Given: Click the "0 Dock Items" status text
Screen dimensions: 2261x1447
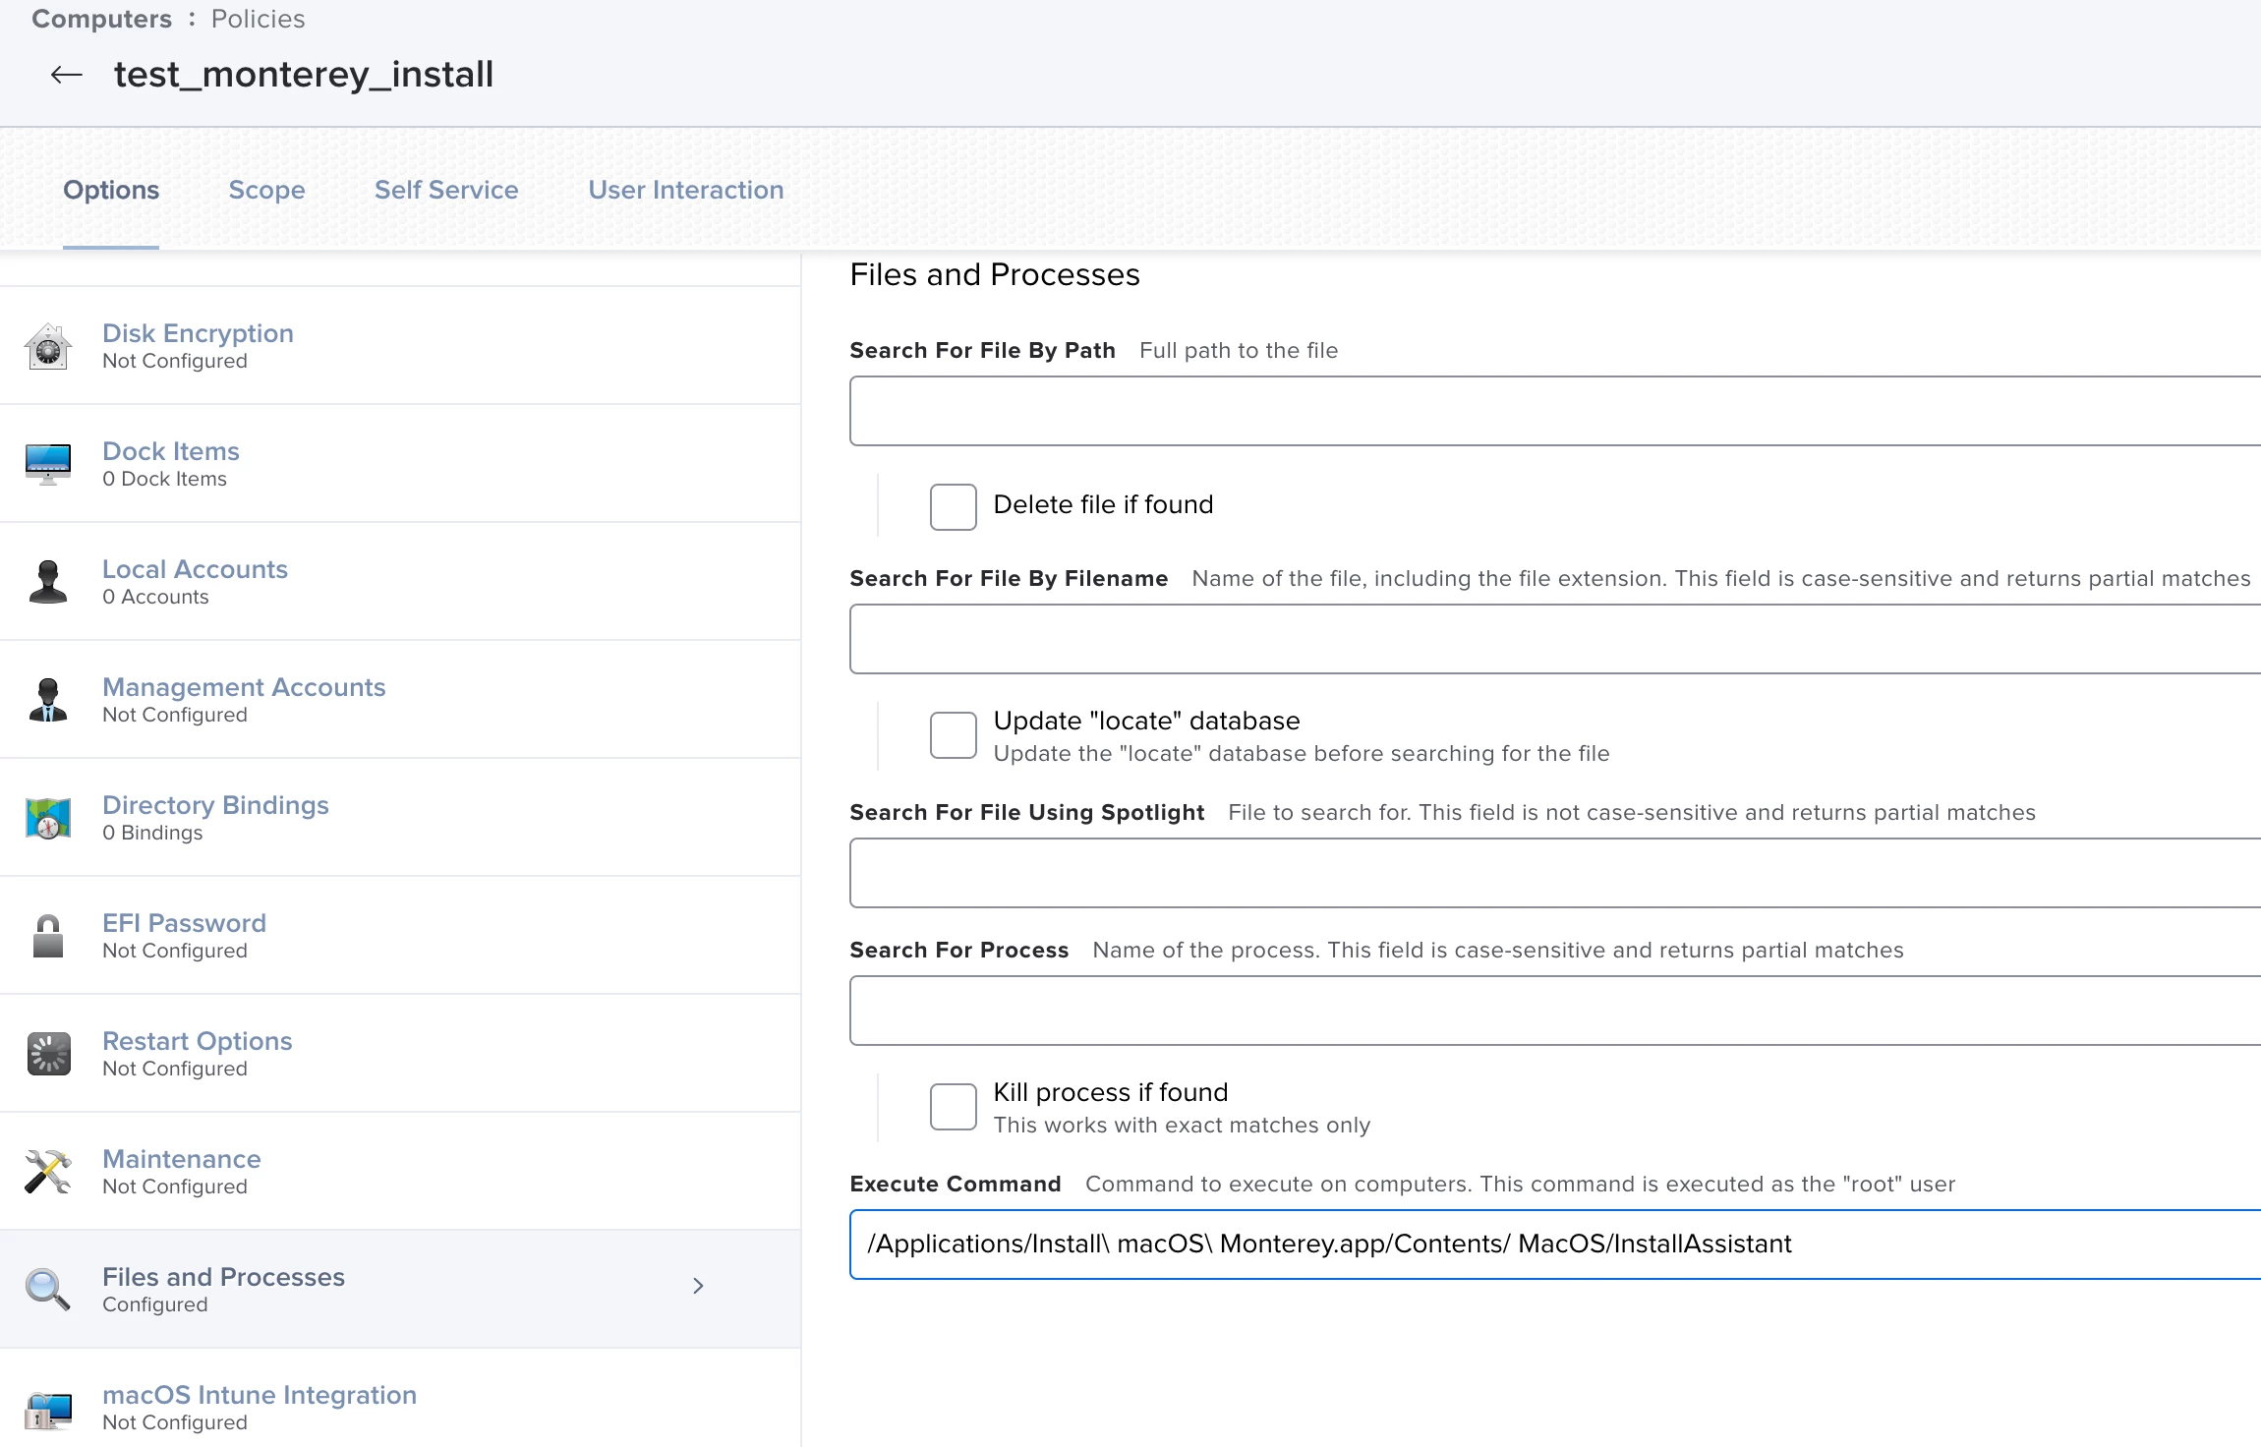Looking at the screenshot, I should [164, 479].
